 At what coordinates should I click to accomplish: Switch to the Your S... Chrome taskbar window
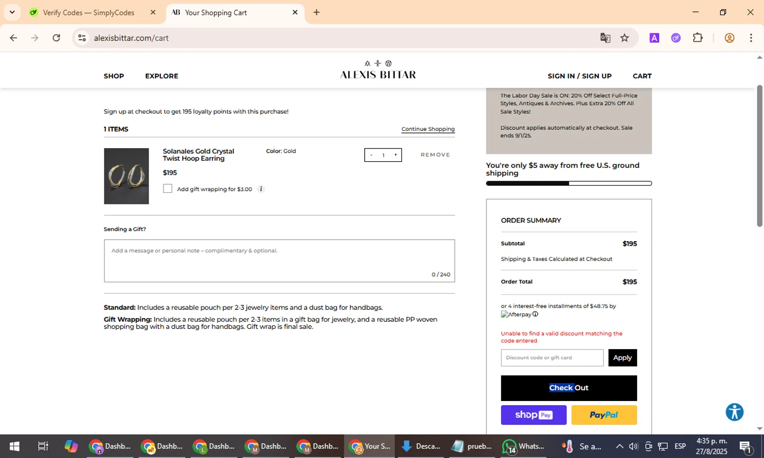(369, 446)
